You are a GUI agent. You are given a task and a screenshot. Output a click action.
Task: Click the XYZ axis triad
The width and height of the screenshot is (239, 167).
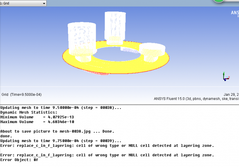point(225,77)
